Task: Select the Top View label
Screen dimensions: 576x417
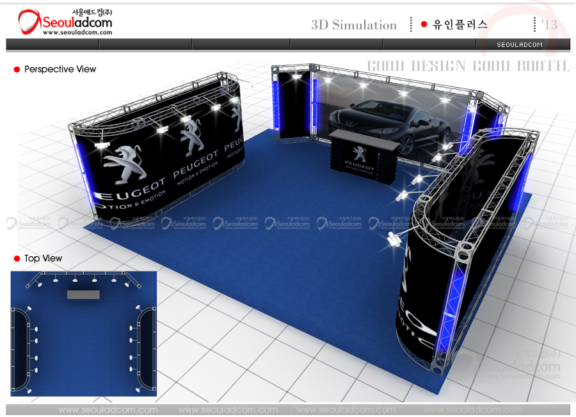Action: [x=44, y=259]
